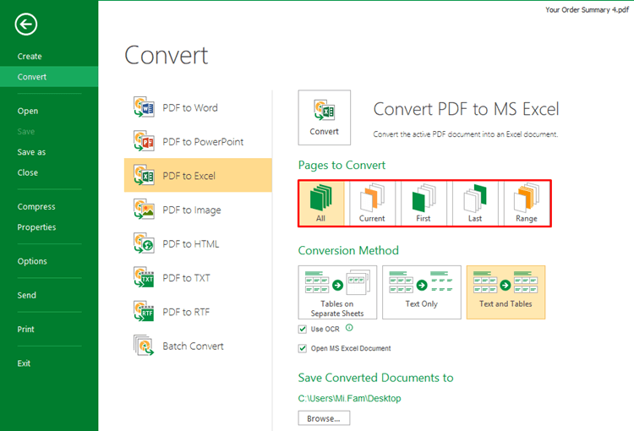Screen dimensions: 634x431
Task: Select the PDF to Word icon
Action: [144, 107]
